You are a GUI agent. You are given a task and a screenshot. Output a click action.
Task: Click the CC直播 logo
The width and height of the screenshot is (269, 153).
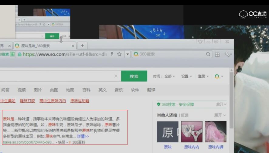click(x=253, y=14)
